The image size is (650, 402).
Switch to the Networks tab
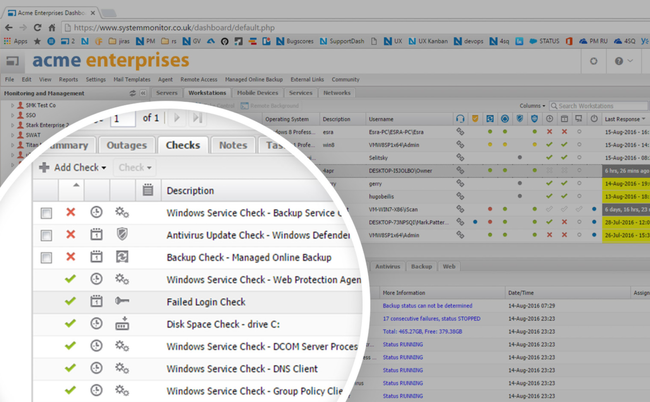(x=337, y=93)
